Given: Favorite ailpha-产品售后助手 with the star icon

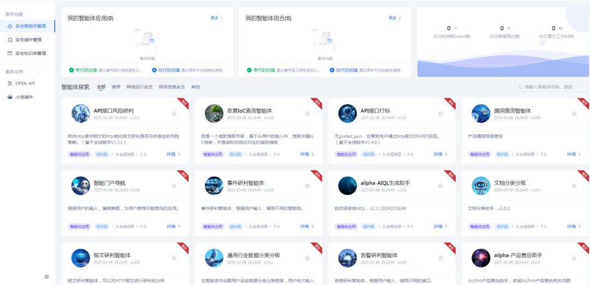Looking at the screenshot, I should (x=574, y=258).
